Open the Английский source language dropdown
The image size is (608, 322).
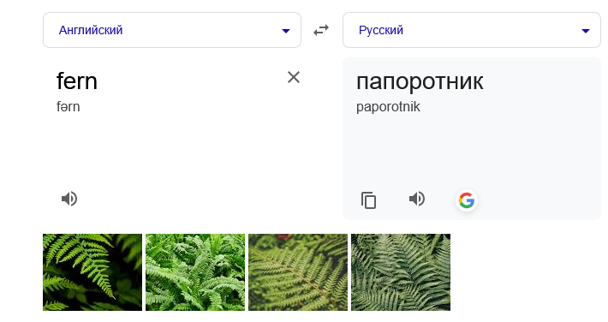pyautogui.click(x=172, y=30)
